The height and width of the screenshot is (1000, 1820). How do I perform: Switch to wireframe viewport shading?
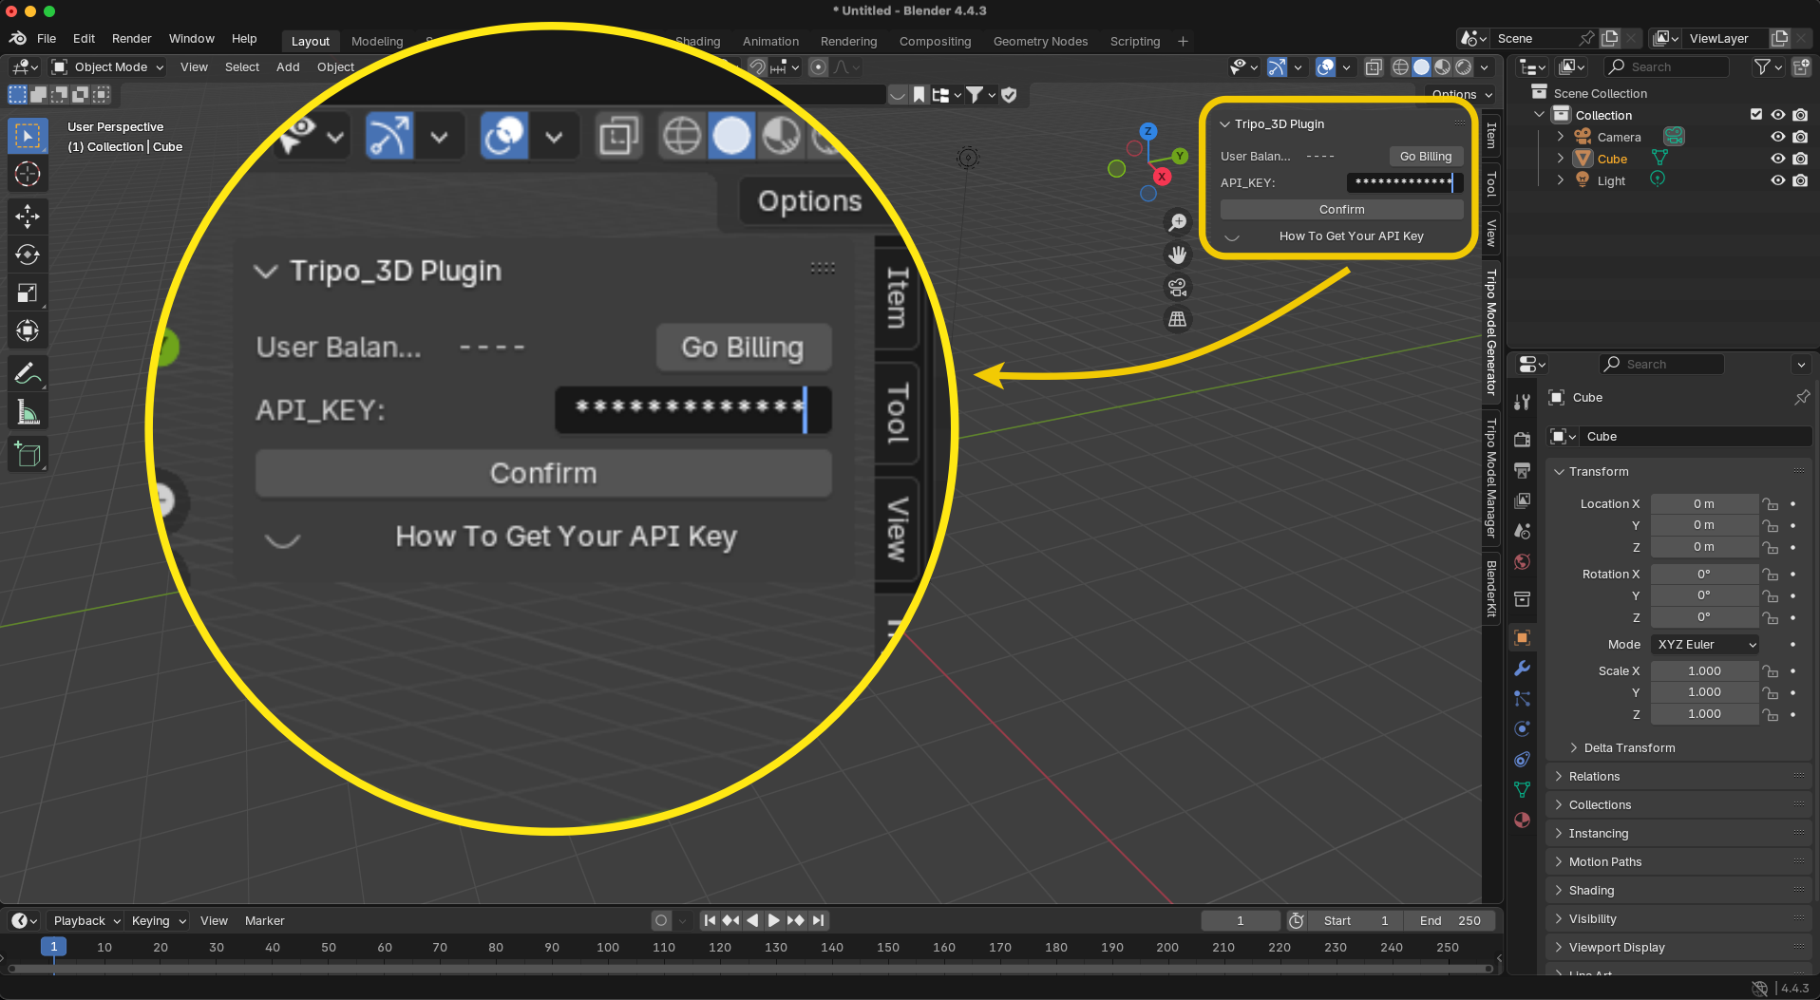tap(1400, 66)
